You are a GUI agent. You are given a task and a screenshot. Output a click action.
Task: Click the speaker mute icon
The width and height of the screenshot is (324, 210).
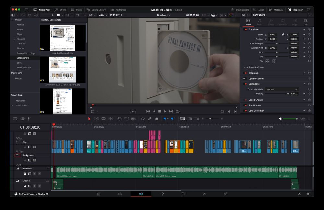click(x=280, y=119)
